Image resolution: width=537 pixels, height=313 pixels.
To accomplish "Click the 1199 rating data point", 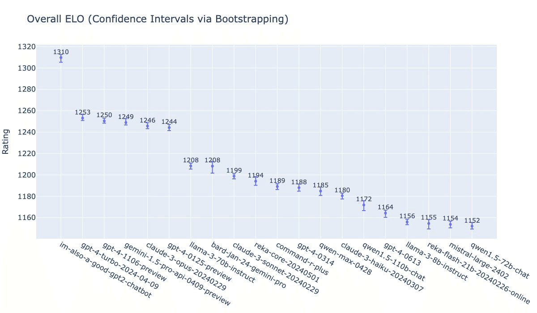I will [234, 176].
